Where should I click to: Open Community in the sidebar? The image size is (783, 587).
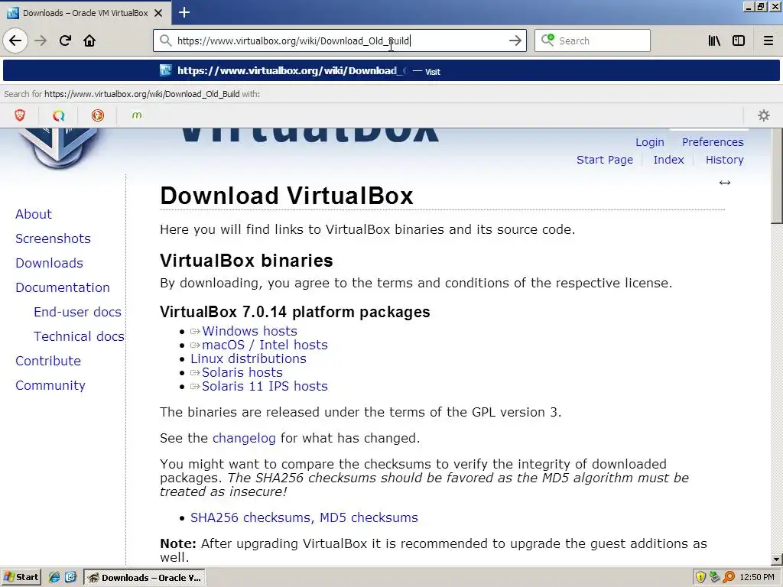[x=50, y=385]
